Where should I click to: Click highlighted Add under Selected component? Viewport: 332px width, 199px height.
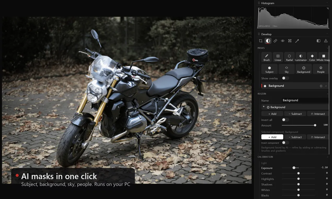[272, 137]
